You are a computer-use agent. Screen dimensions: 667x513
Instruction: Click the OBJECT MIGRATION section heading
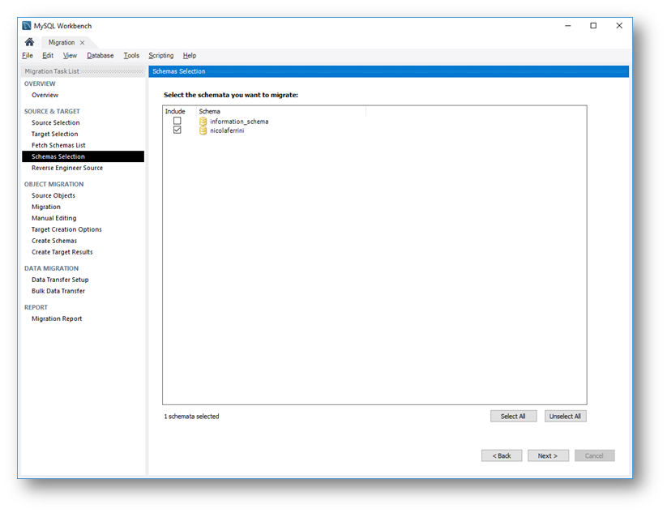point(53,184)
